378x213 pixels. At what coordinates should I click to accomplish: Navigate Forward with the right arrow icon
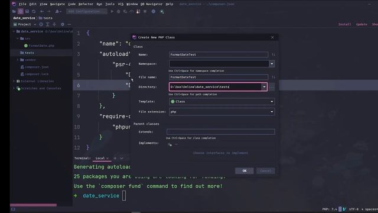(48, 11)
